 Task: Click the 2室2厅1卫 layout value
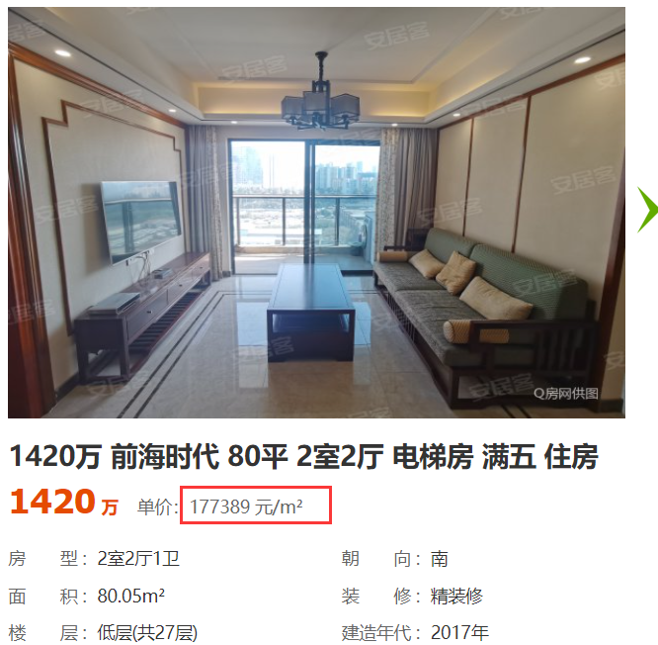(138, 559)
